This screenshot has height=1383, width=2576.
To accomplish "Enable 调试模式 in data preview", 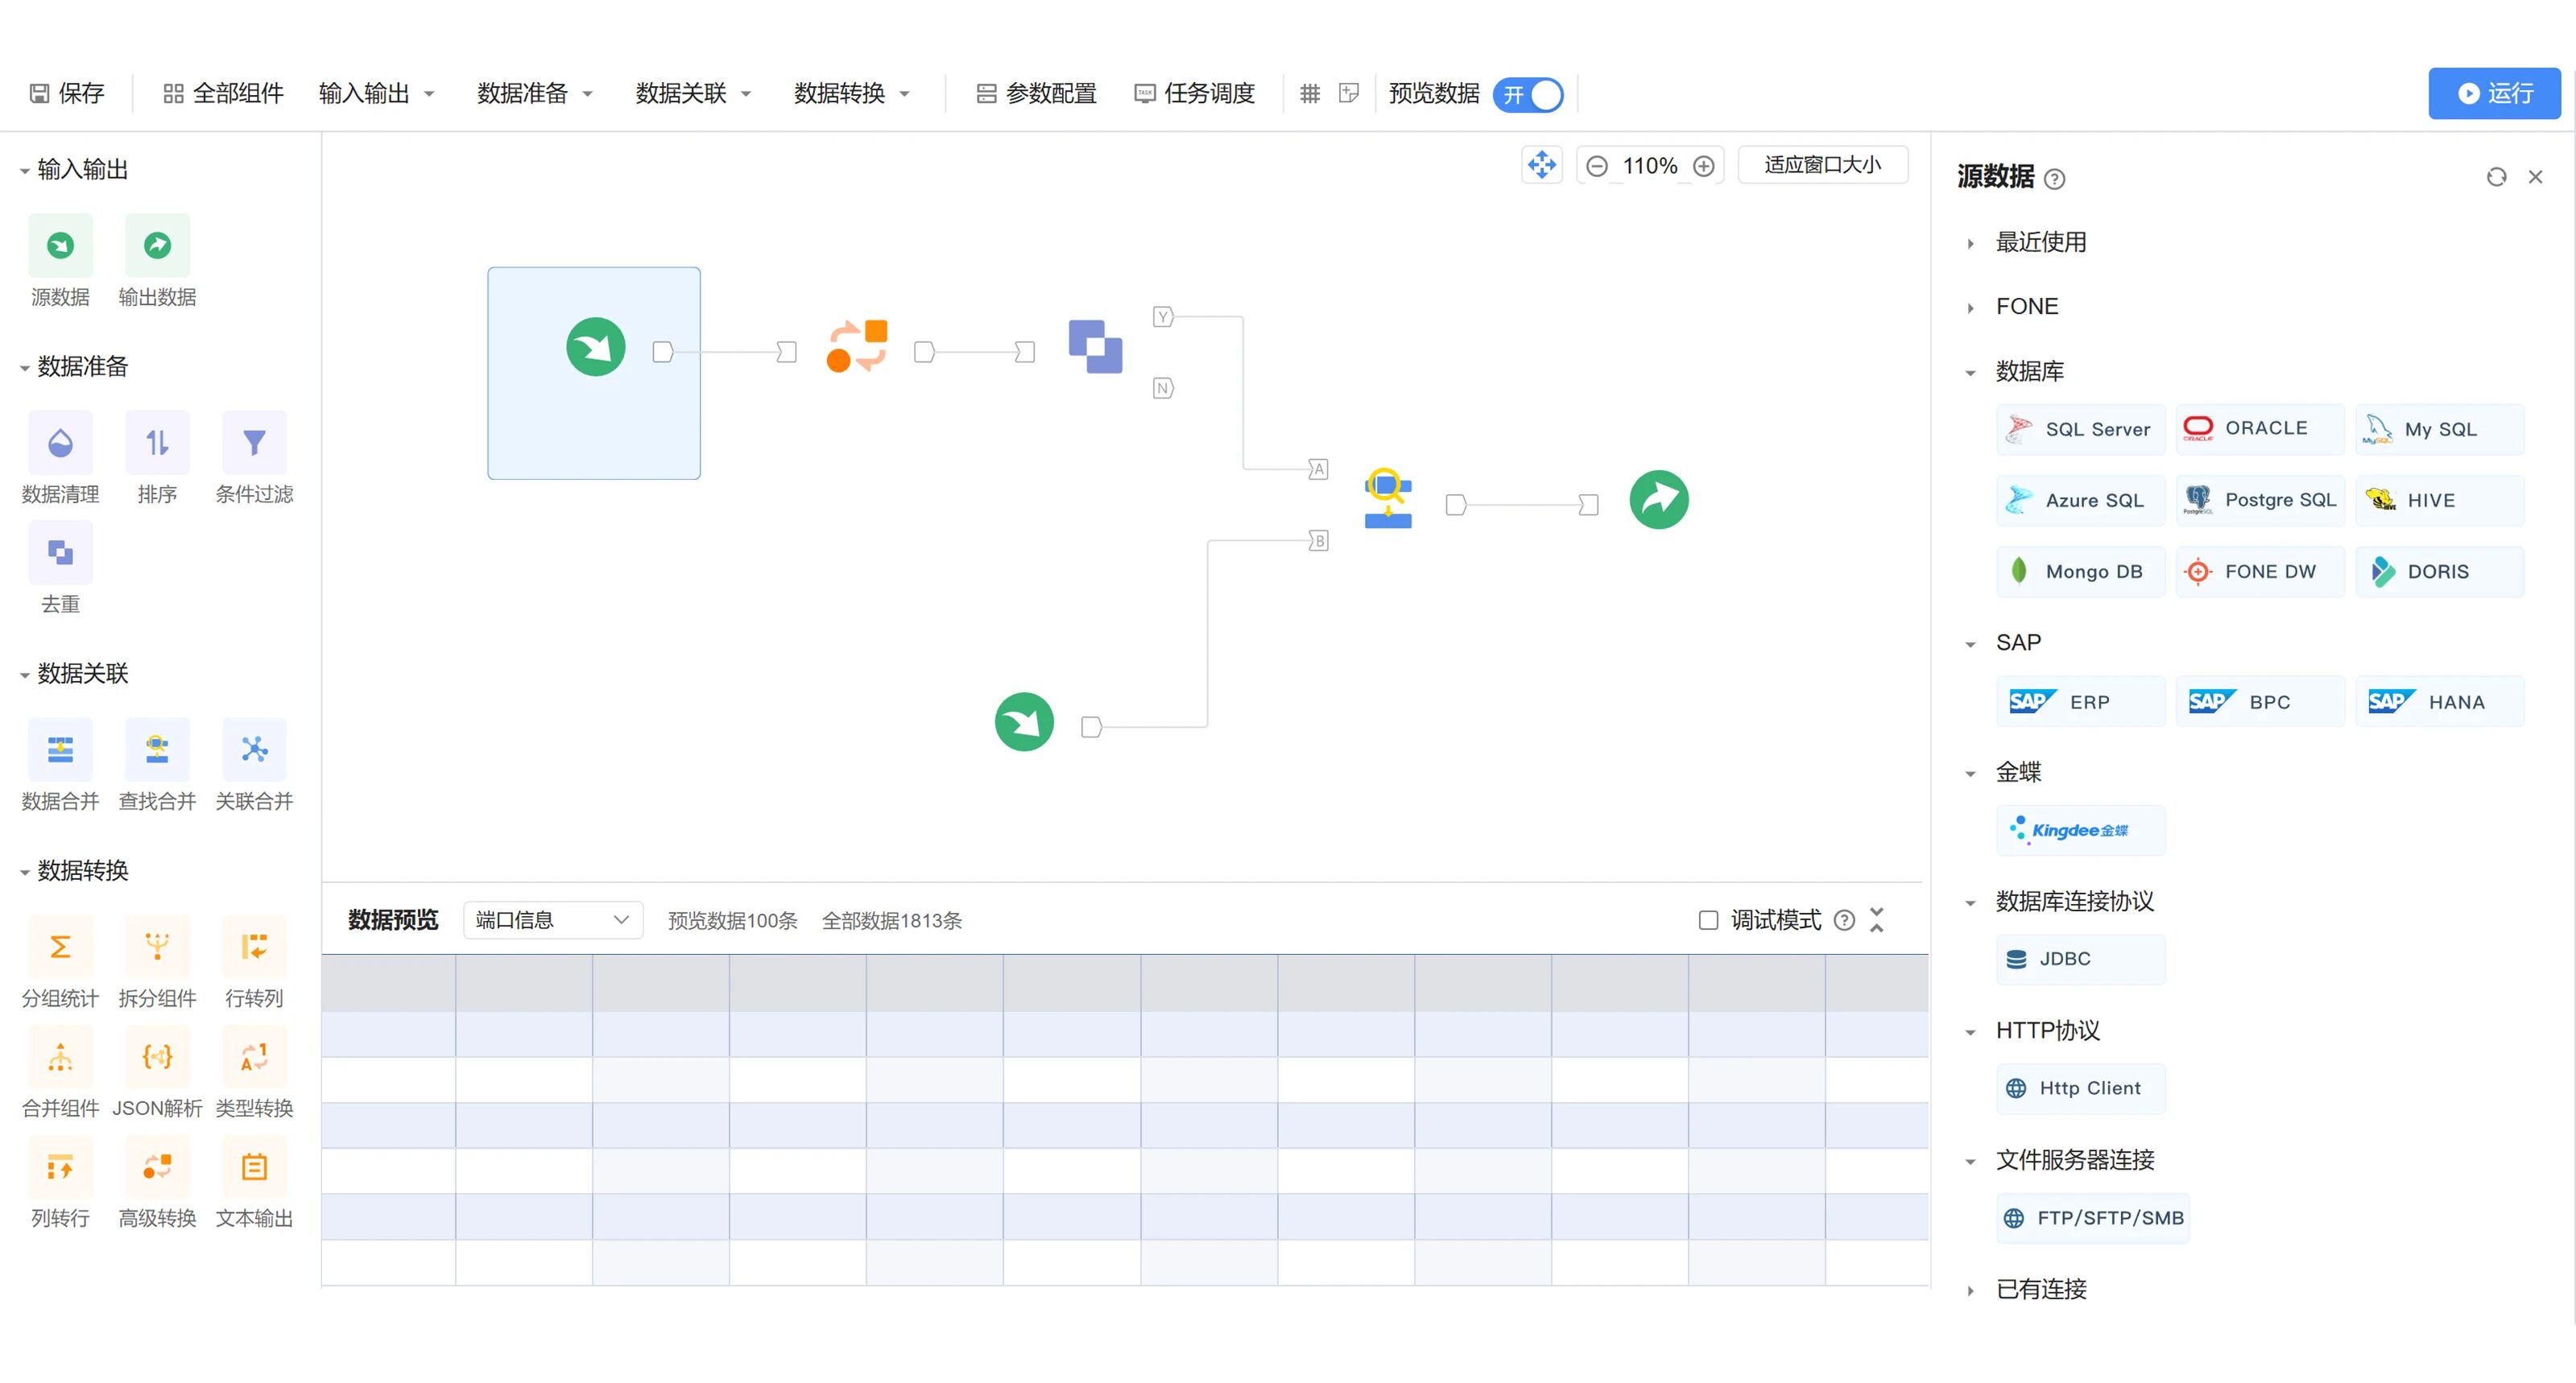I will (x=1708, y=920).
